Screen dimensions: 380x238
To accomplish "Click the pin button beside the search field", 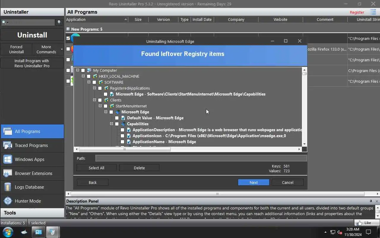I will point(59,22).
